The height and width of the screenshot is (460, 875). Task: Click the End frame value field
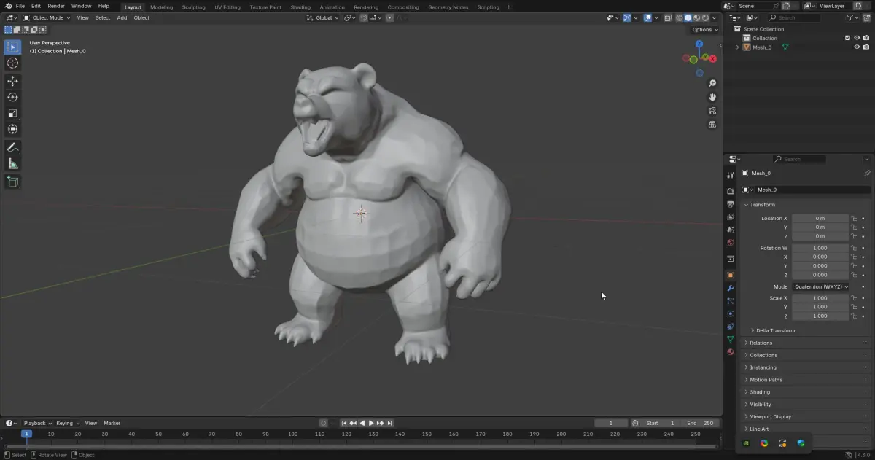[x=701, y=423]
